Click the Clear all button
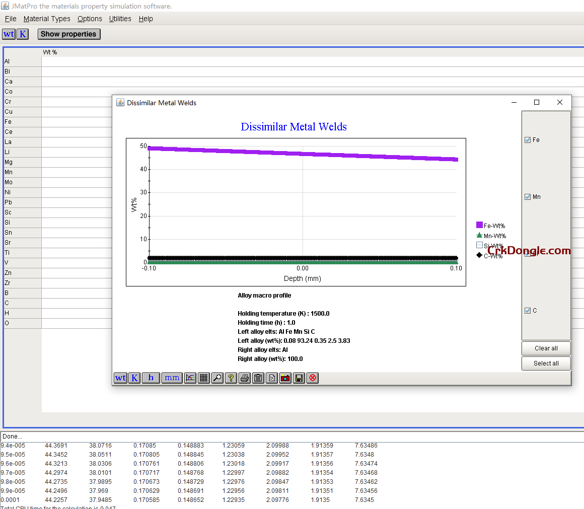The image size is (584, 509). (546, 348)
